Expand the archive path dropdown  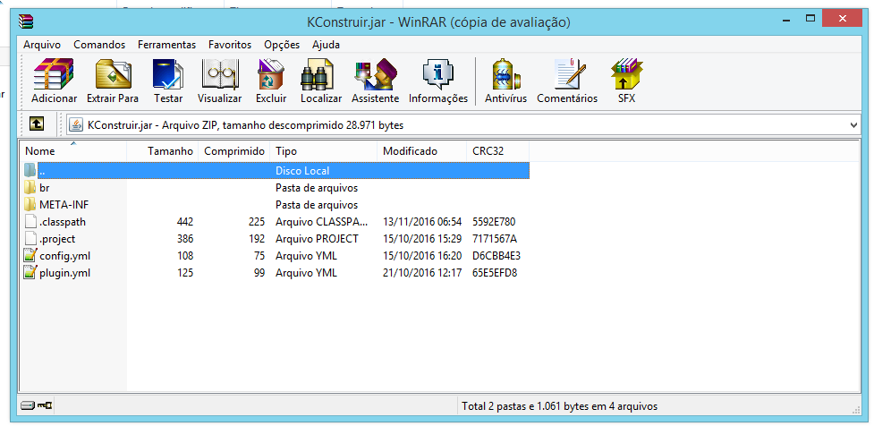coord(854,125)
